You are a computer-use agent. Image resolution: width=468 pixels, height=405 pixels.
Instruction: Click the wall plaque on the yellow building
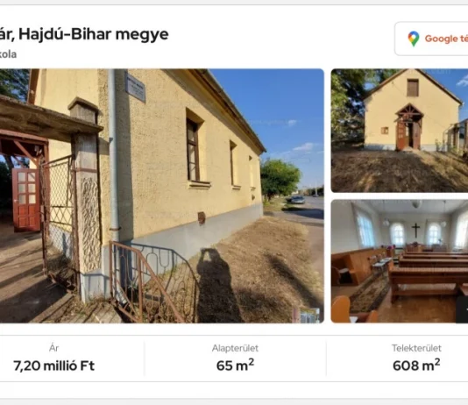pyautogui.click(x=135, y=87)
